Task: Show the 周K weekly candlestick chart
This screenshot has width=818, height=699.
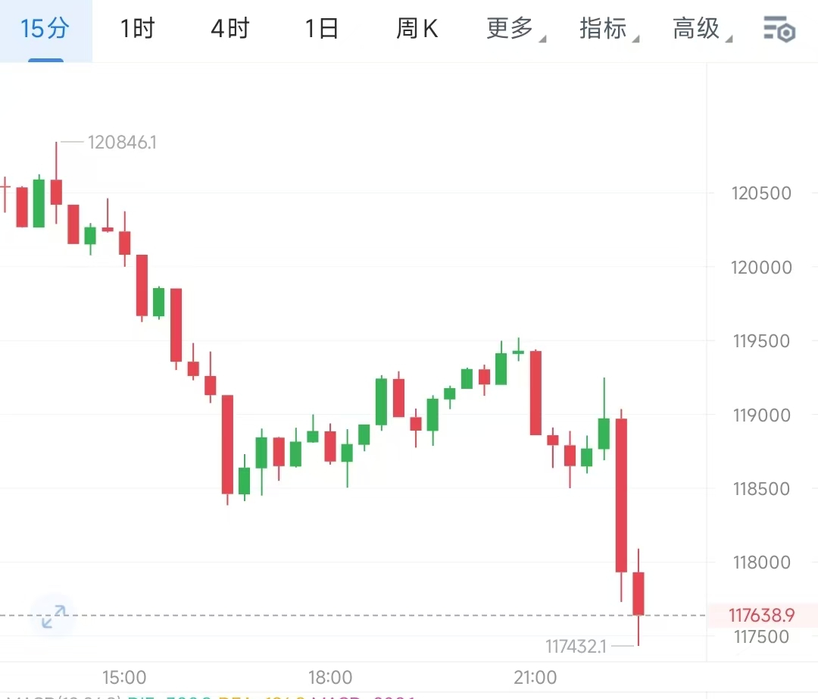Action: pyautogui.click(x=417, y=30)
